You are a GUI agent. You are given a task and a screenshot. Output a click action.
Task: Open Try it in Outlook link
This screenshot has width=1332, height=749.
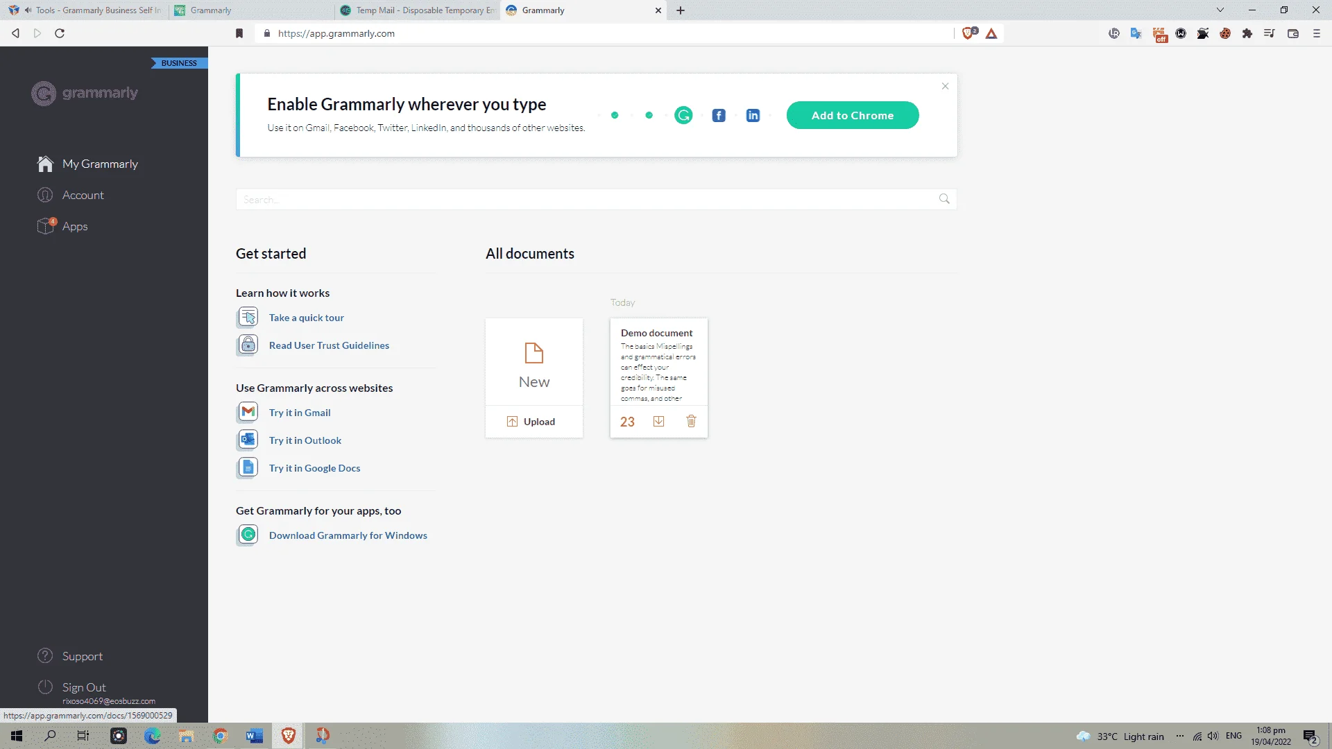click(305, 440)
